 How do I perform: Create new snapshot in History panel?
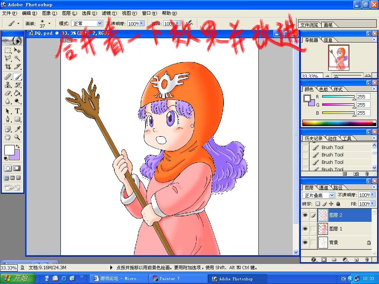coord(356,174)
